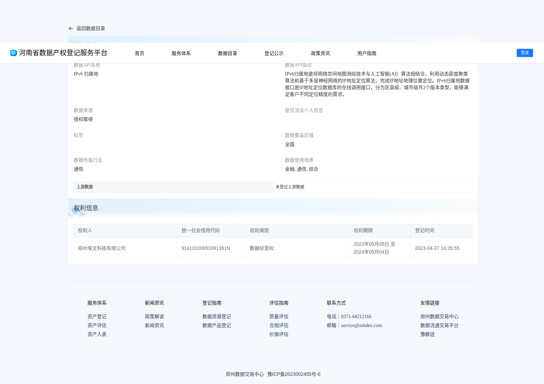This screenshot has height=384, width=544.
Task: Click the 上游数据 row label
Action: (x=173, y=187)
